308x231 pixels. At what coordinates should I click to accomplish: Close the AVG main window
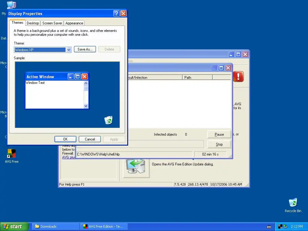pyautogui.click(x=245, y=54)
